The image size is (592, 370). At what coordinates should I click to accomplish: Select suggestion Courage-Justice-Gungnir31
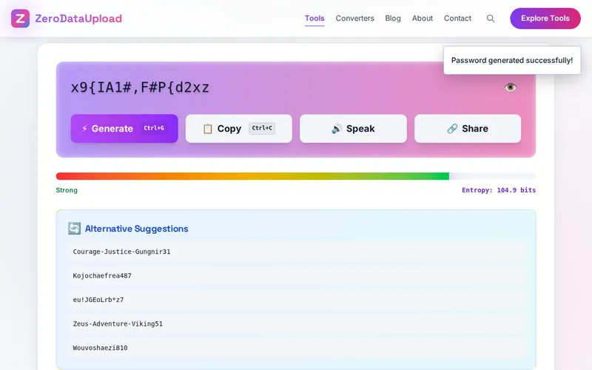[x=296, y=252]
